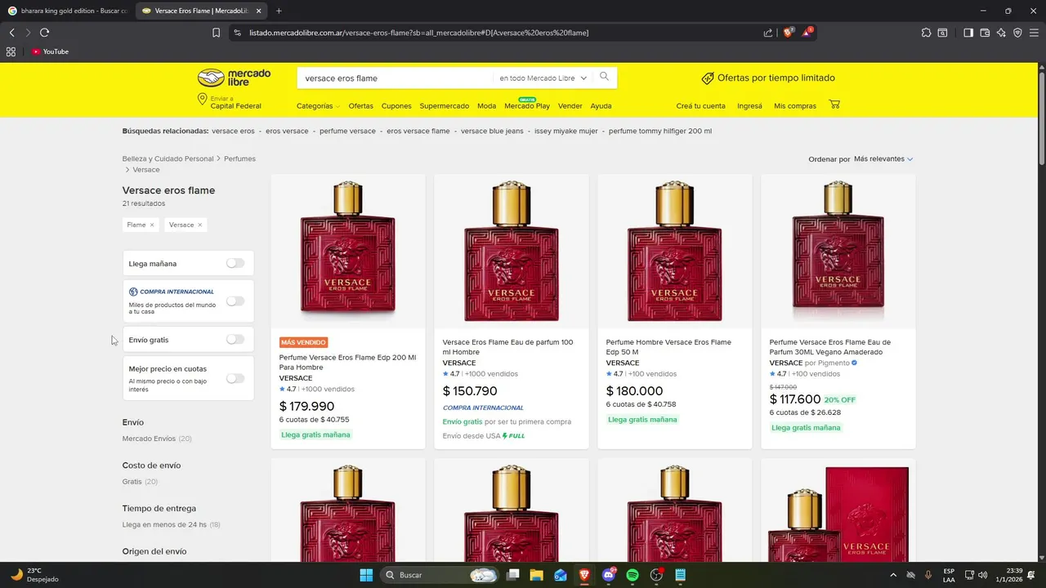Open Outlook from taskbar

point(561,575)
